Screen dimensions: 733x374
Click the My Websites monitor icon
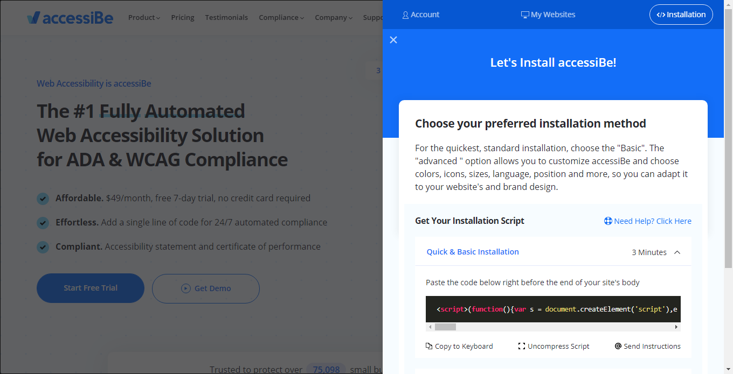(525, 15)
